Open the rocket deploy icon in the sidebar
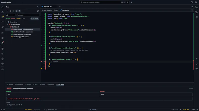Image resolution: width=199 pixels, height=111 pixels. pos(2,27)
